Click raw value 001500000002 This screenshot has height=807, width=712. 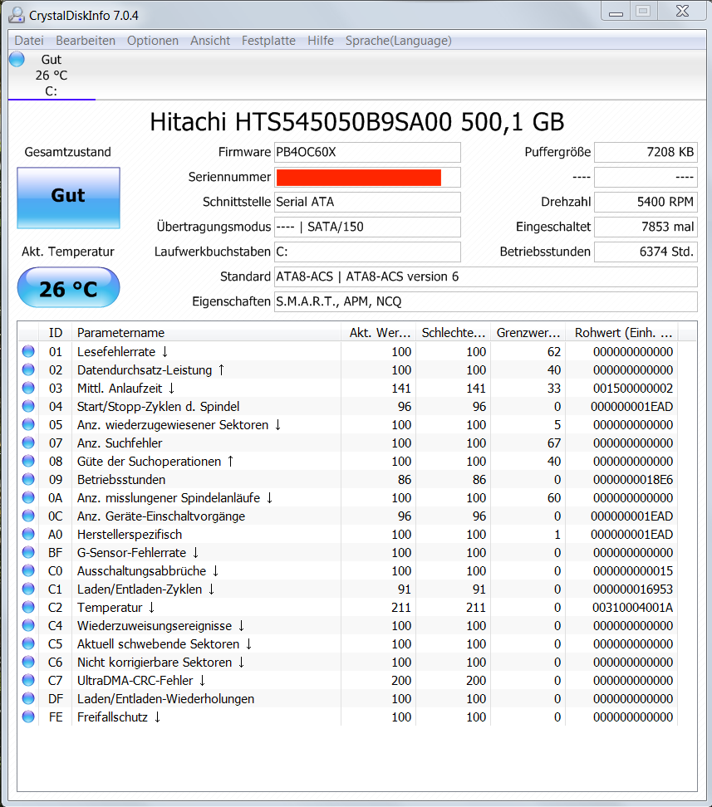[x=633, y=388]
